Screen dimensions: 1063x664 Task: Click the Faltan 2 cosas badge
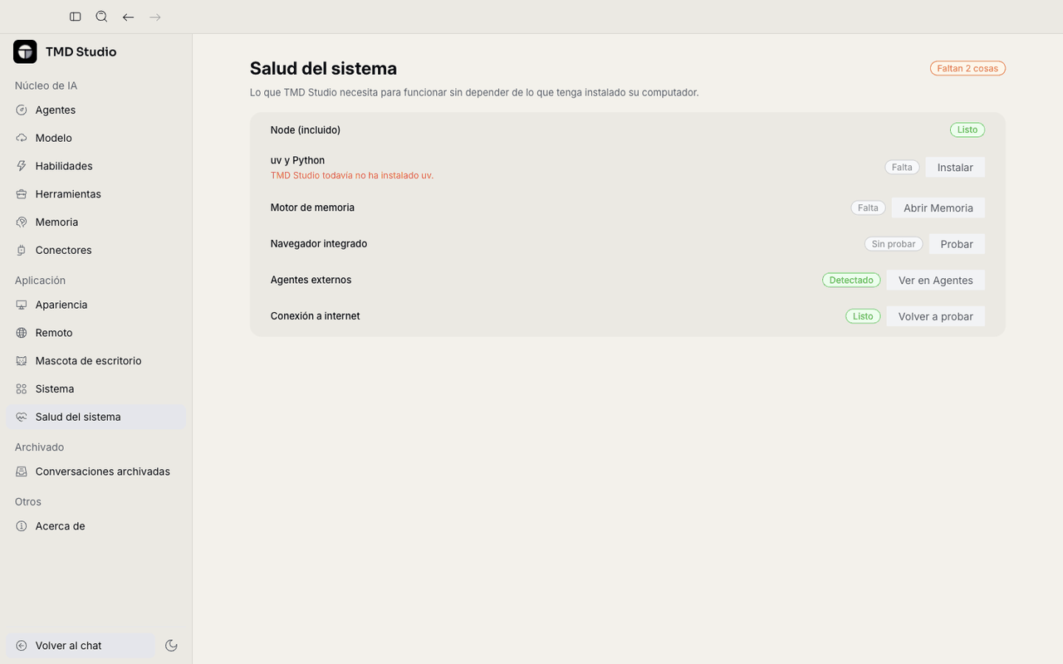click(x=967, y=68)
